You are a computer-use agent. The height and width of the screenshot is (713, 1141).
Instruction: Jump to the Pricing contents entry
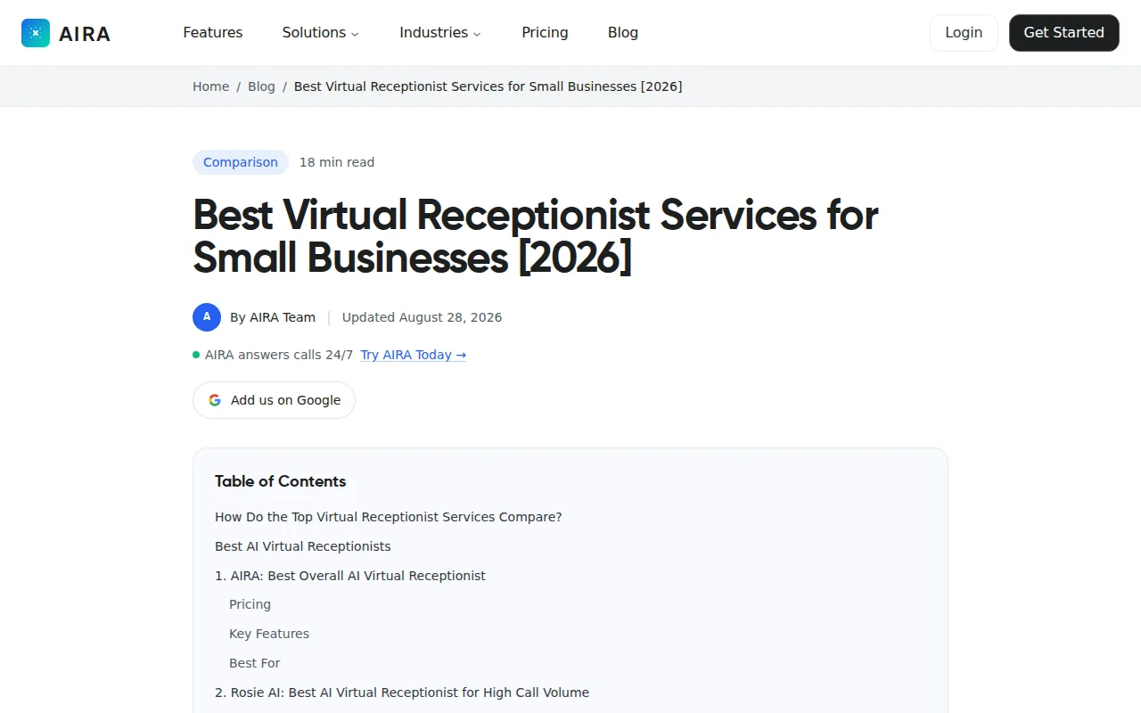(x=250, y=604)
